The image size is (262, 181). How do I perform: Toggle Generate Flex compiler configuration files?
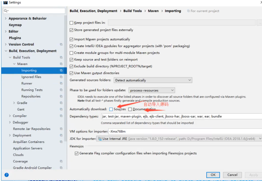point(77,153)
